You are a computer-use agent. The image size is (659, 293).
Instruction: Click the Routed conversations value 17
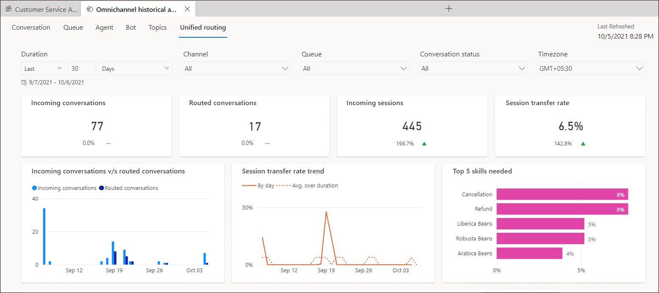point(255,126)
